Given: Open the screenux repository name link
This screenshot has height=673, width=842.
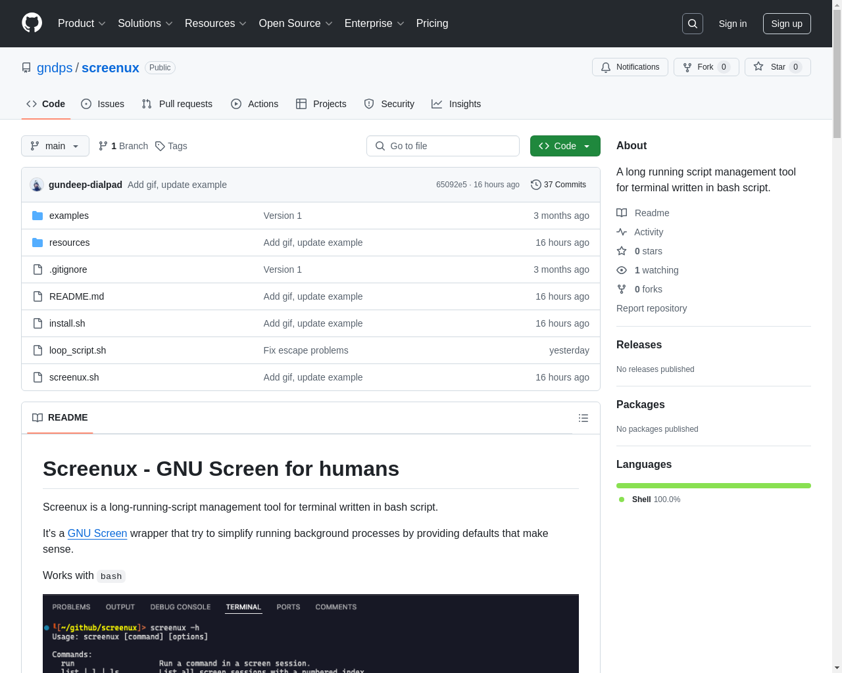Looking at the screenshot, I should [x=111, y=68].
